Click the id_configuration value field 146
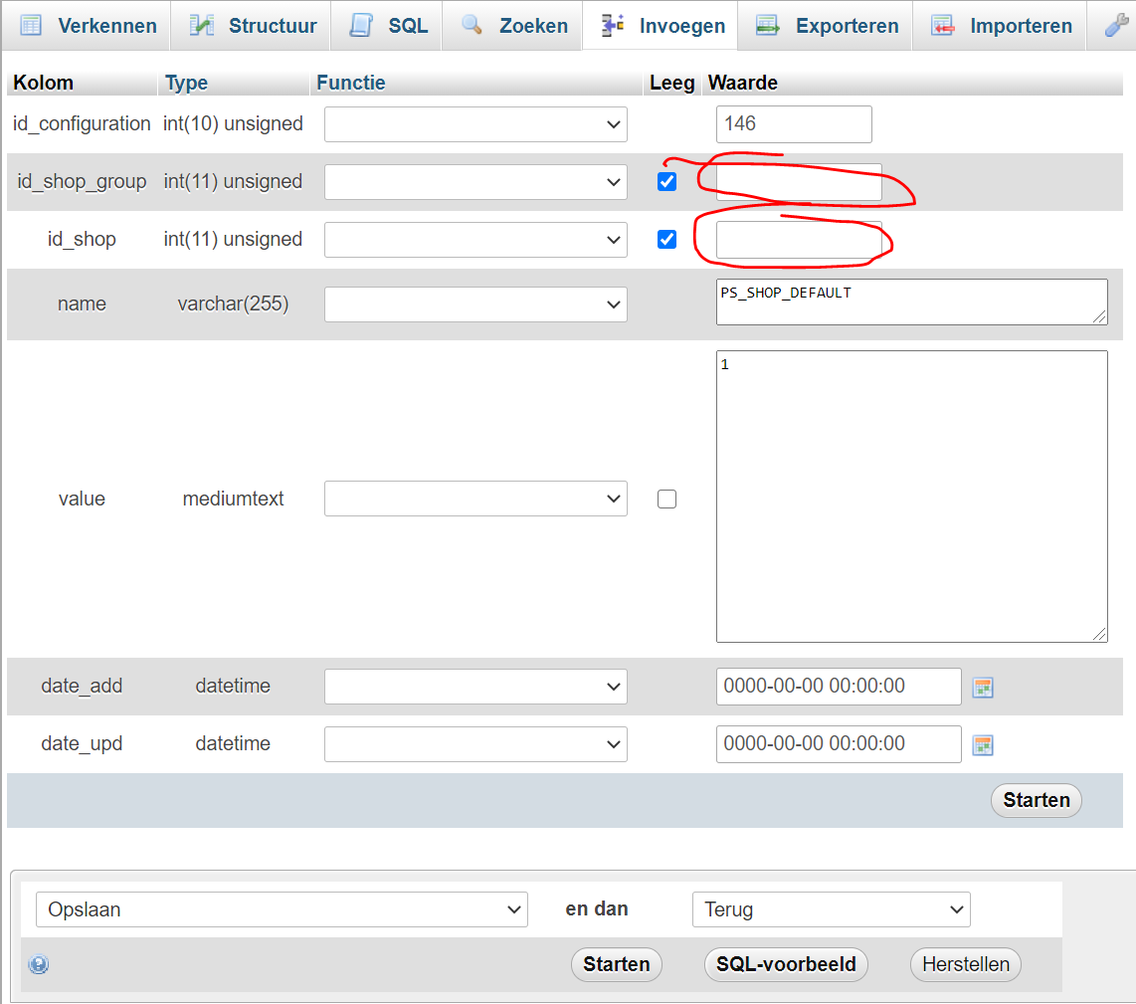The height and width of the screenshot is (1004, 1136). [794, 124]
